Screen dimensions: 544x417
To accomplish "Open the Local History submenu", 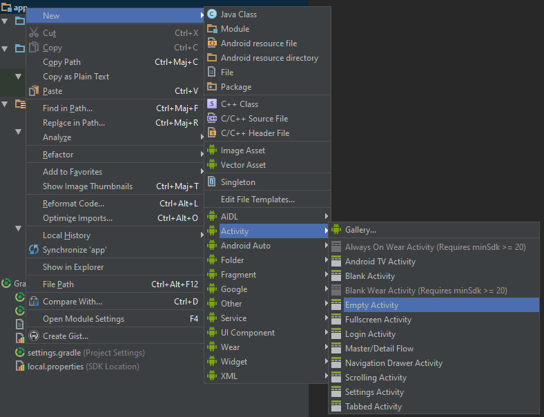I will (66, 235).
